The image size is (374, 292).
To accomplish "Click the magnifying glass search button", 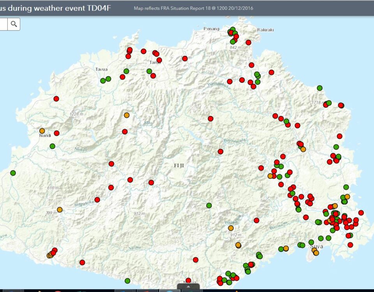I will pos(14,24).
